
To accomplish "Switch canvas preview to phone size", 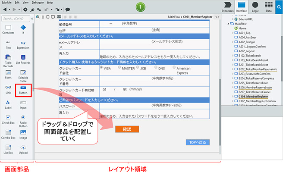I will (43, 17).
